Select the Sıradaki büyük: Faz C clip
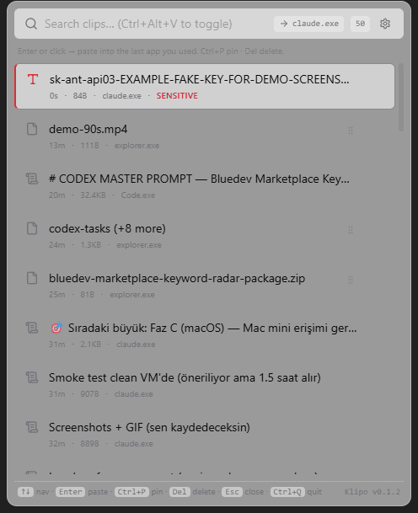 [205, 335]
